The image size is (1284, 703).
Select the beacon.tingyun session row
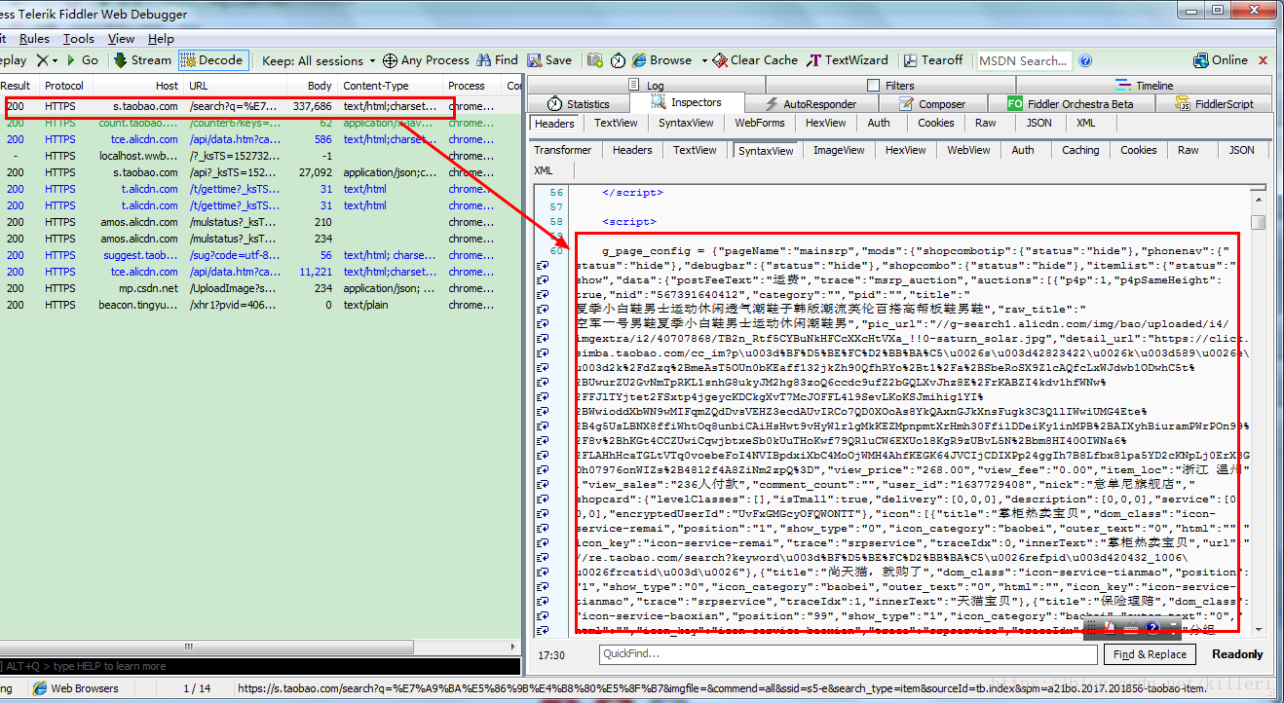pyautogui.click(x=261, y=305)
